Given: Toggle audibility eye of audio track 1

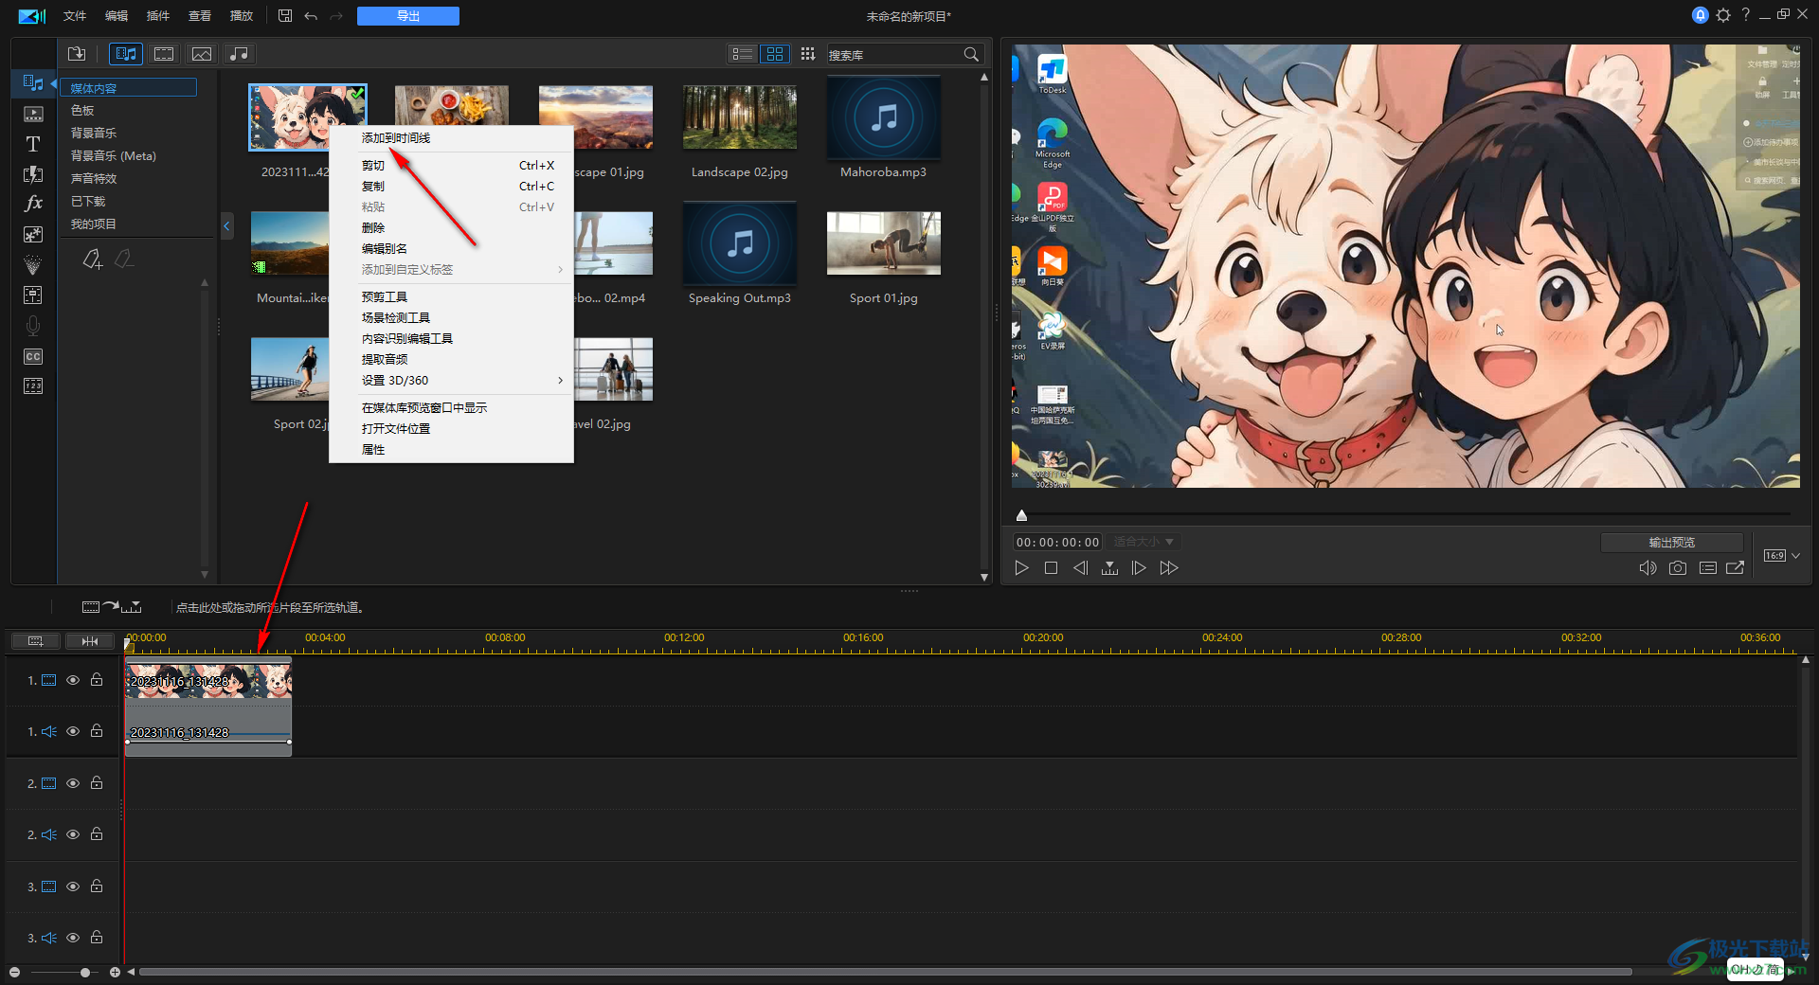Looking at the screenshot, I should click(x=73, y=731).
